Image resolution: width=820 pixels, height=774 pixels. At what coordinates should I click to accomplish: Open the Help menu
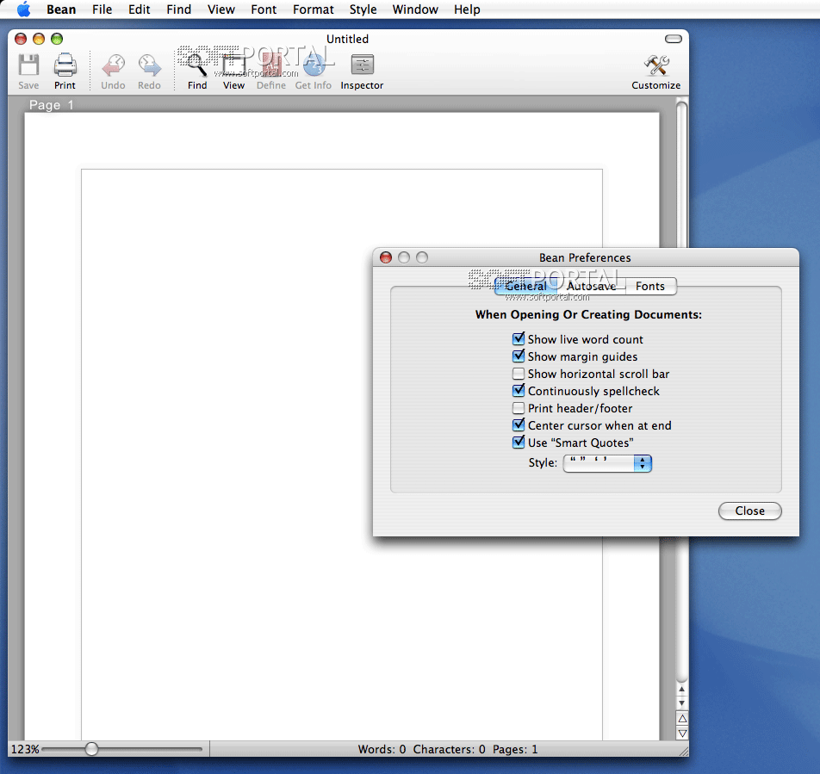coord(467,9)
